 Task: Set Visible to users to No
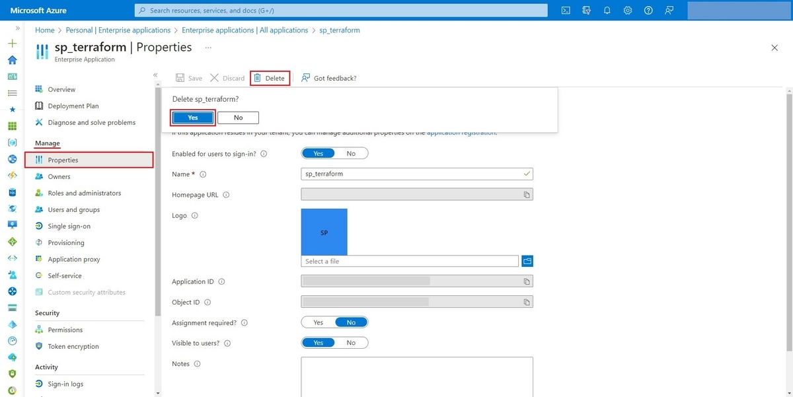352,342
